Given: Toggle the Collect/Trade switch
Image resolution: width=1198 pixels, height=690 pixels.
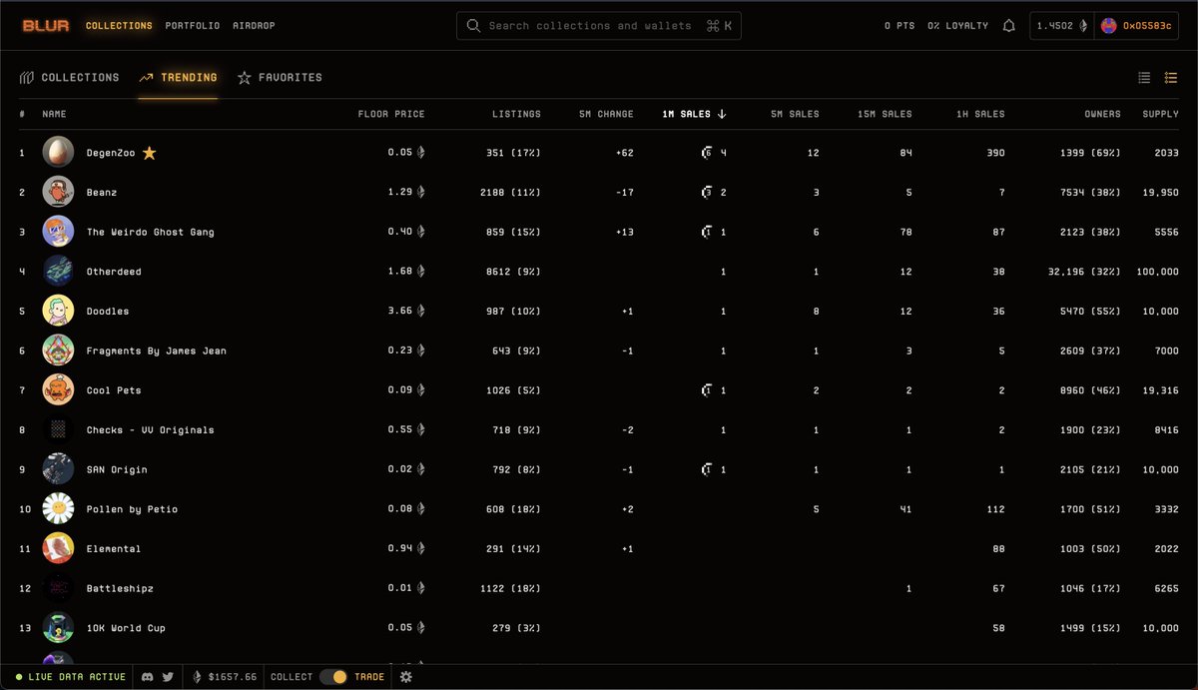Looking at the screenshot, I should pos(333,677).
